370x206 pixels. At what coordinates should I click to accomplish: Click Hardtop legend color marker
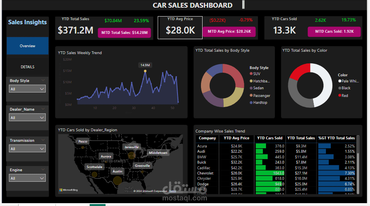tap(251, 103)
